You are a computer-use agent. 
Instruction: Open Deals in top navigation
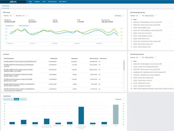(x=44, y=2)
